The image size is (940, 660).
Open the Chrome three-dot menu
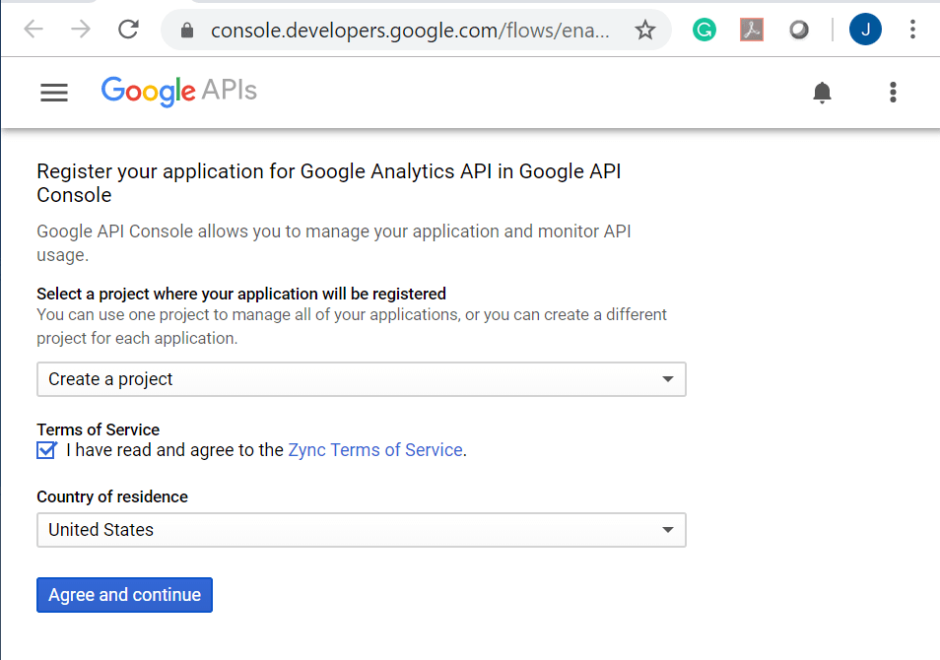tap(912, 30)
